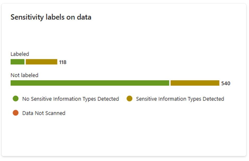Click the green legend dot for No Sensitive Information
249x161 pixels.
click(x=16, y=99)
